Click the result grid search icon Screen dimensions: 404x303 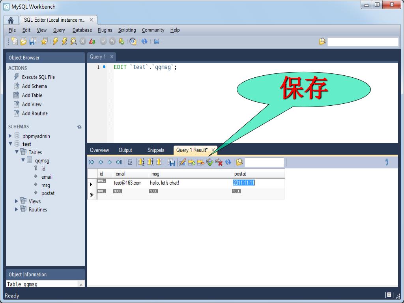pos(239,162)
